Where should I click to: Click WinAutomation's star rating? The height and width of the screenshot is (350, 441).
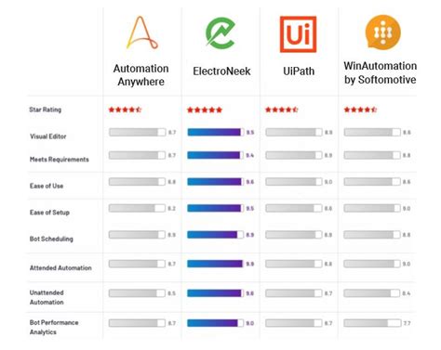(x=360, y=110)
